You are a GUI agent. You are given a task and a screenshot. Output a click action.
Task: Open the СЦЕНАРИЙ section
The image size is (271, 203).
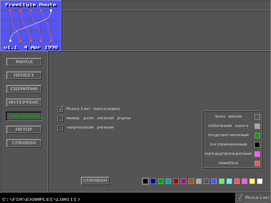coord(24,89)
